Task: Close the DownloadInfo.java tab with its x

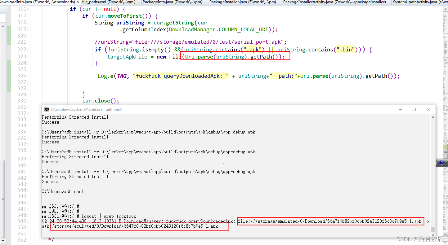Action: click(78, 2)
